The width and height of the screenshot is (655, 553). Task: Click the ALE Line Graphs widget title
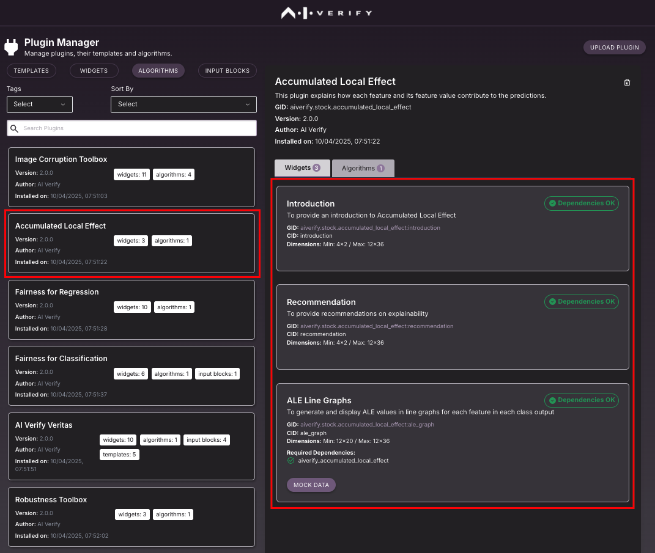(x=319, y=401)
